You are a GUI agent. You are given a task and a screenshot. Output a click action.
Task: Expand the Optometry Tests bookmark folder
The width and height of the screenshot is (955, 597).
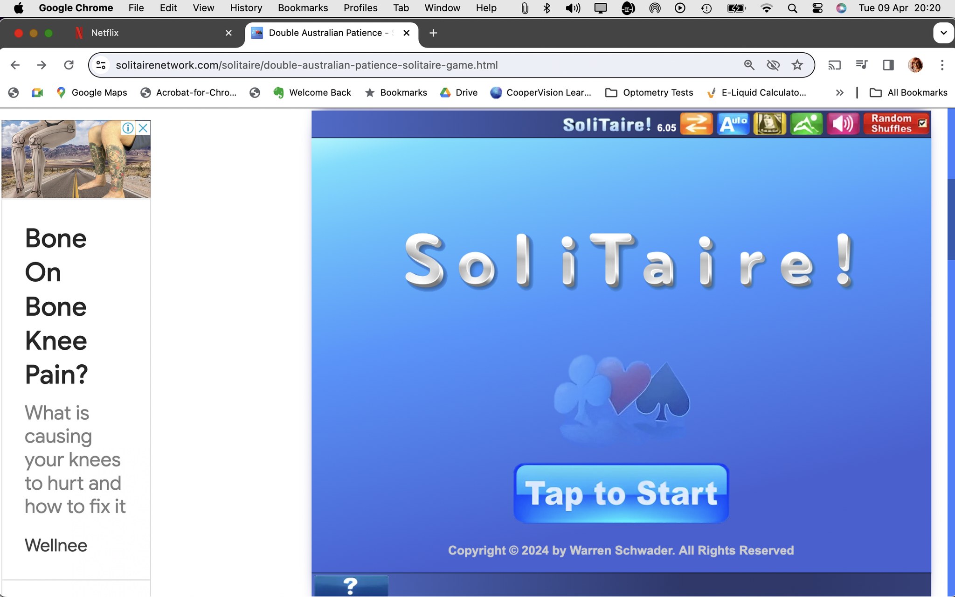click(649, 92)
